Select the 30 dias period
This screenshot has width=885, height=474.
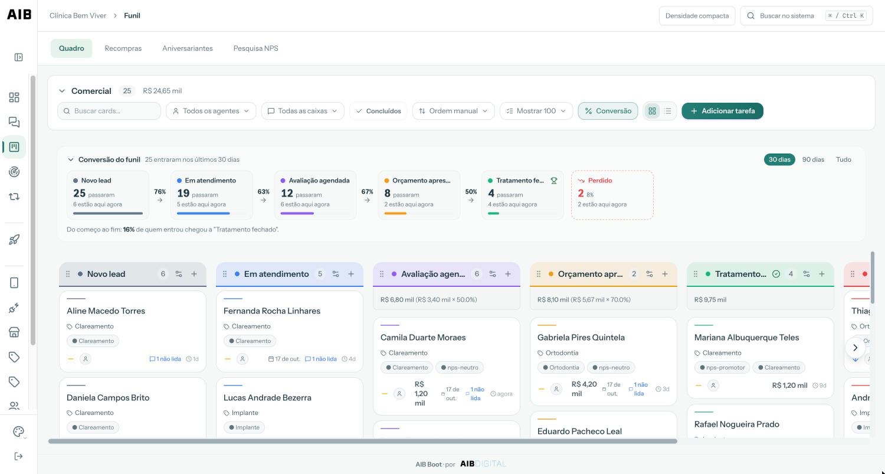[x=779, y=159]
